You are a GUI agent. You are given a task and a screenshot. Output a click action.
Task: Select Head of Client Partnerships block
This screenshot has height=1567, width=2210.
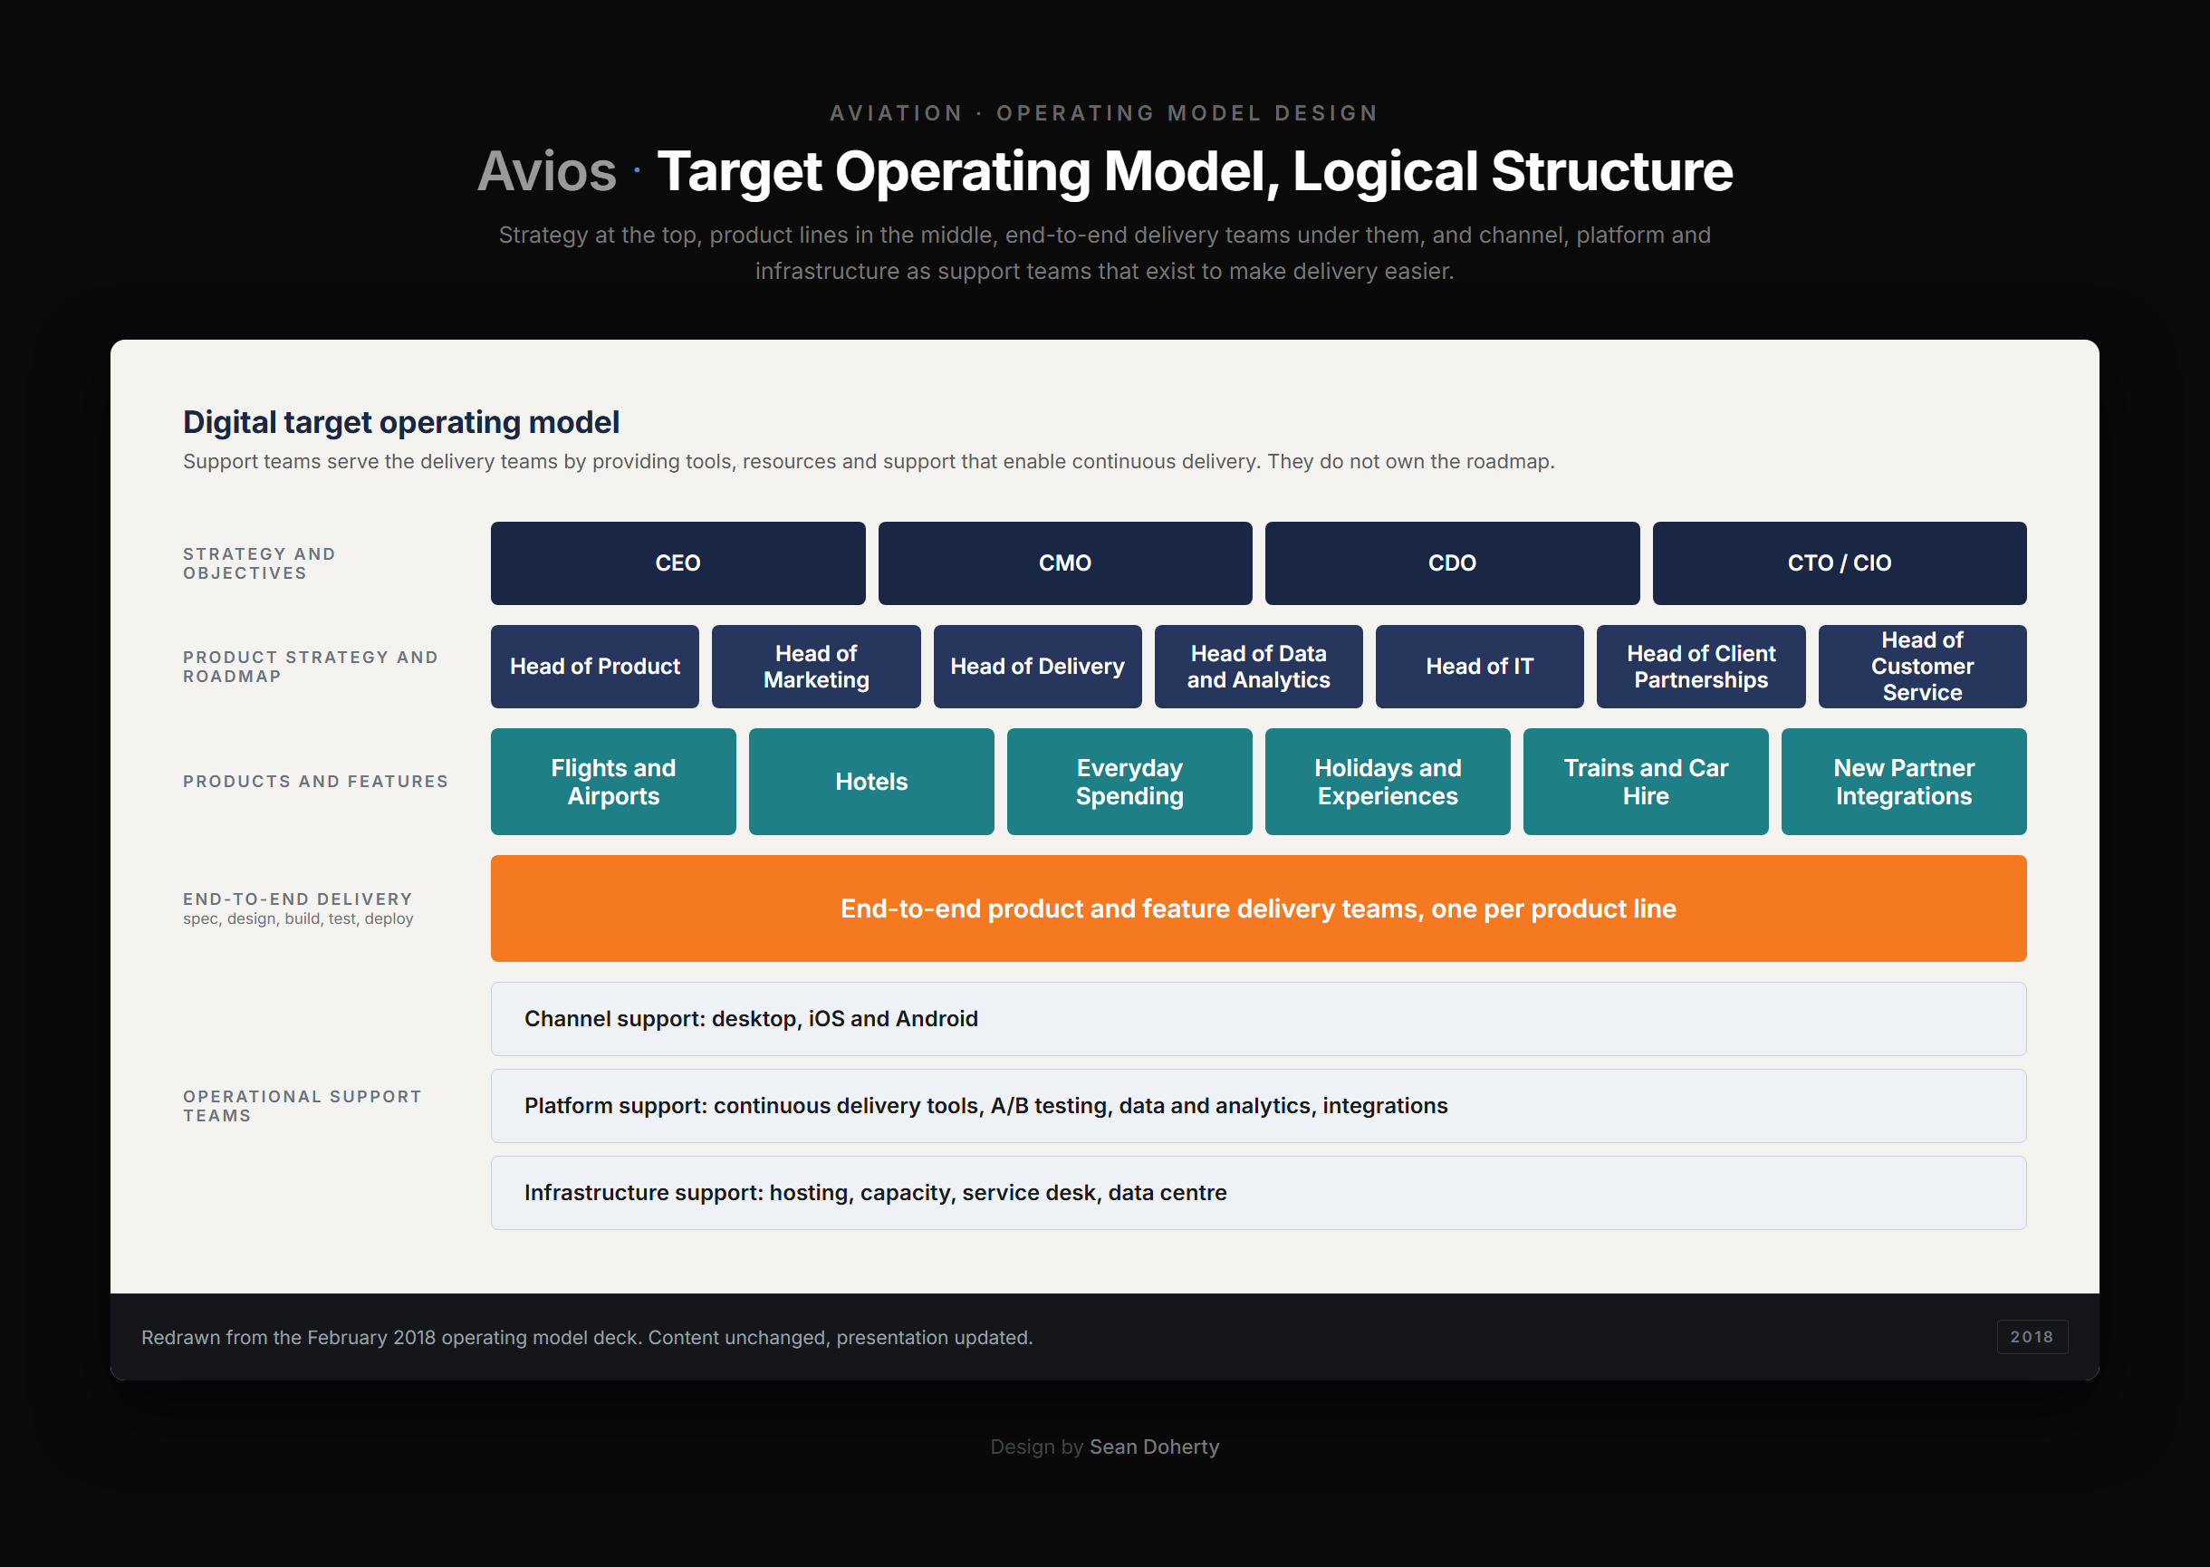pos(1701,667)
